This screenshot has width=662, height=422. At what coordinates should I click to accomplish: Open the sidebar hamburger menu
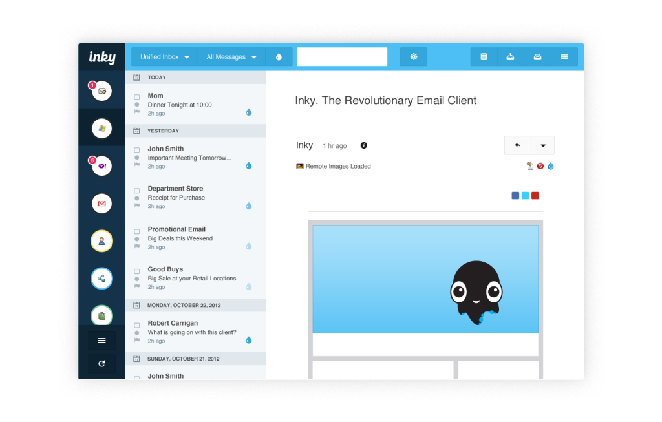101,341
